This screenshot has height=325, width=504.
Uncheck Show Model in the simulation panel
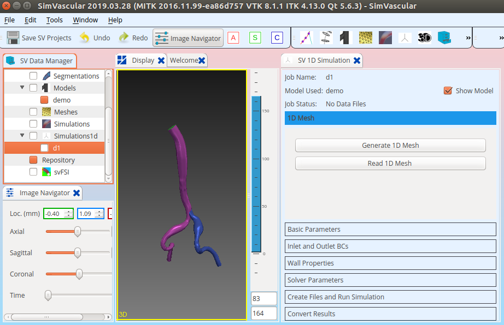tap(449, 91)
